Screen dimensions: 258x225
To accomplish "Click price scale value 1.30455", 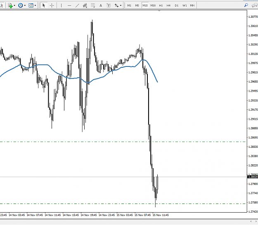I will (253, 35).
